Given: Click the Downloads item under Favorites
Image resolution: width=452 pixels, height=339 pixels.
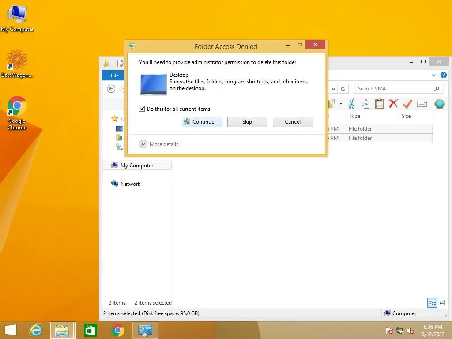Looking at the screenshot, I should click(119, 137).
